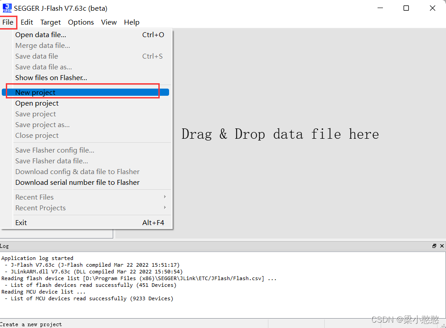The height and width of the screenshot is (328, 446).
Task: Select Merge data file... entry
Action: pos(85,46)
